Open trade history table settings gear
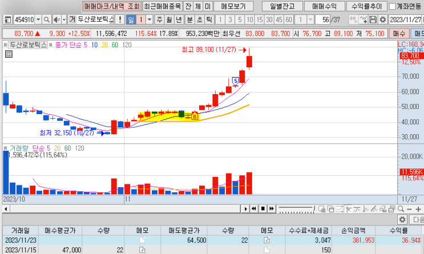Image resolution: width=424 pixels, height=254 pixels. (x=402, y=219)
